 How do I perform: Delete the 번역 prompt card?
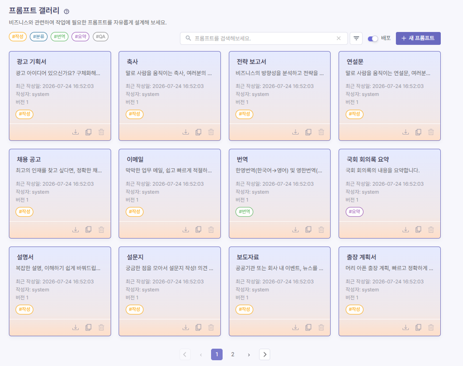pyautogui.click(x=321, y=230)
